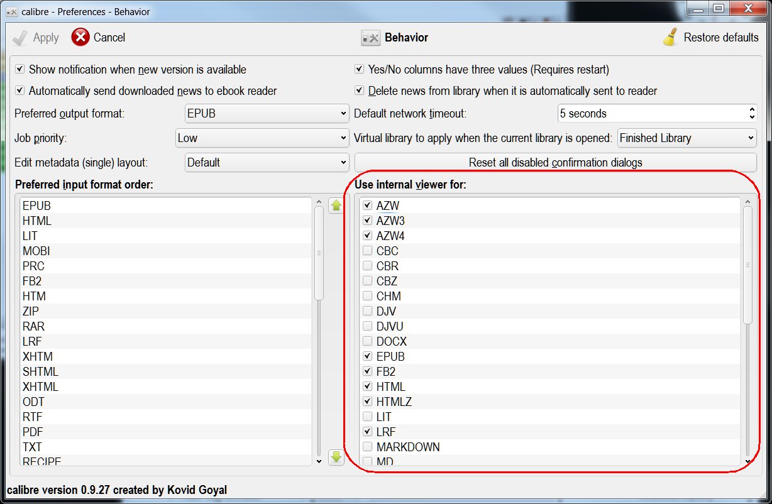The width and height of the screenshot is (772, 504).
Task: Select LIT in preferred input order list
Action: [x=166, y=236]
